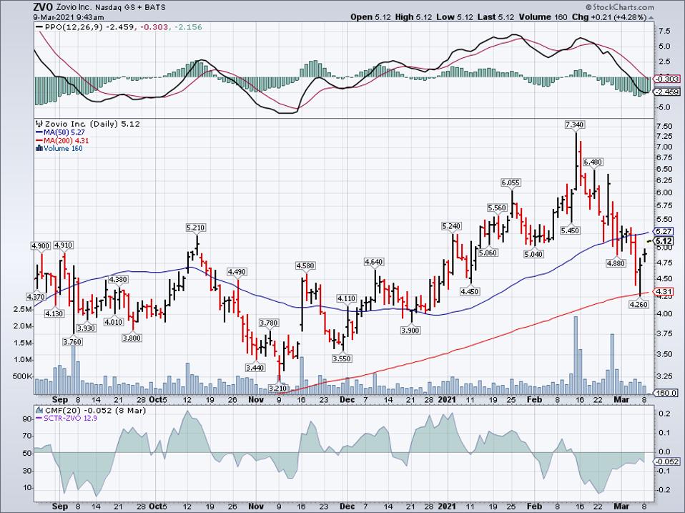
Task: Click the 4.580 price label
Action: (x=305, y=265)
